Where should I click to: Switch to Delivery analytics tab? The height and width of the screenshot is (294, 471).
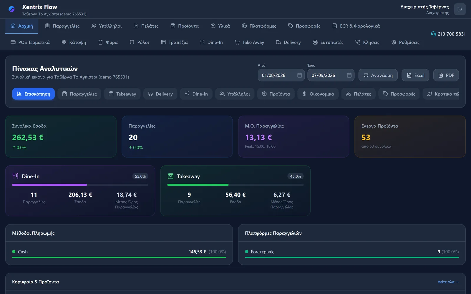[160, 94]
